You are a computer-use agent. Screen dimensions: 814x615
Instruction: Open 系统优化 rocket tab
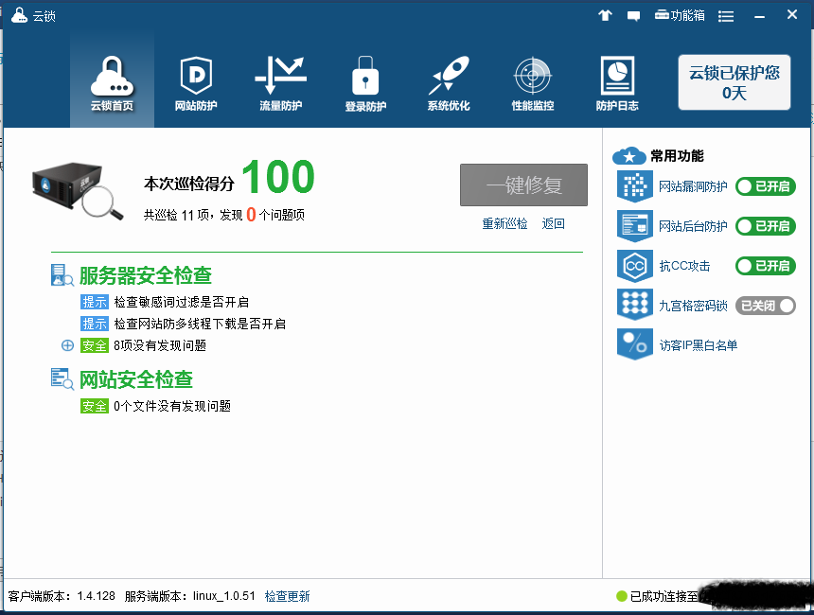tap(449, 83)
